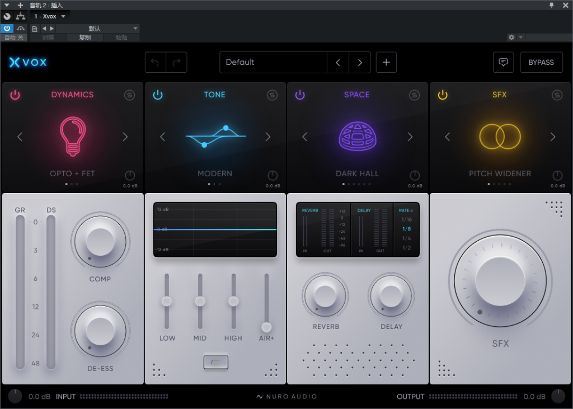Click the high-pass filter button under sliders
The width and height of the screenshot is (573, 409).
(215, 362)
